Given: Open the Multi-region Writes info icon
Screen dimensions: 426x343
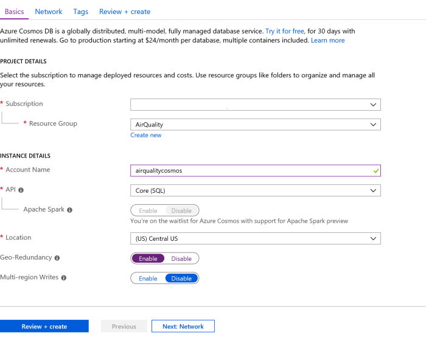Looking at the screenshot, I should click(63, 278).
